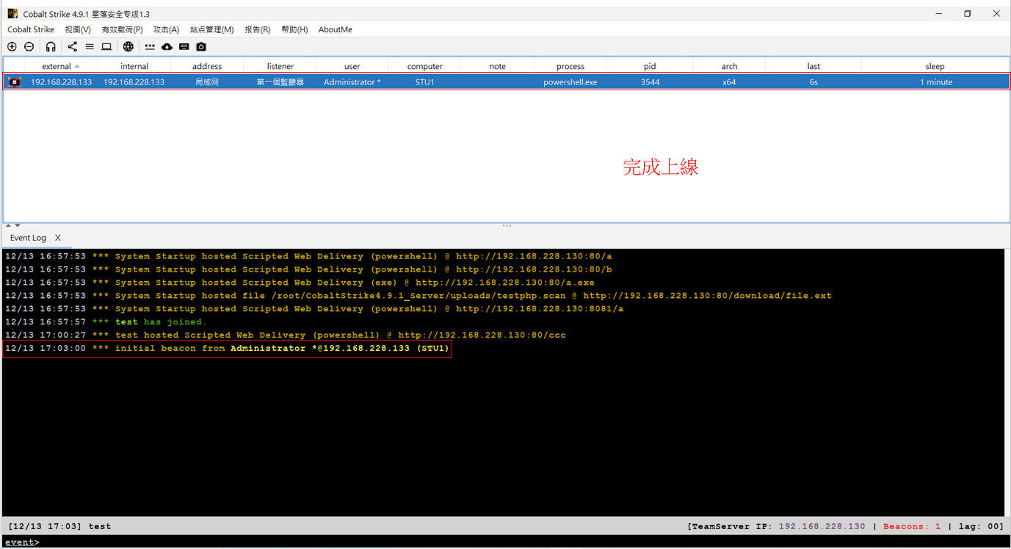The width and height of the screenshot is (1011, 549).
Task: Open the 视图(V) menu
Action: [x=78, y=29]
